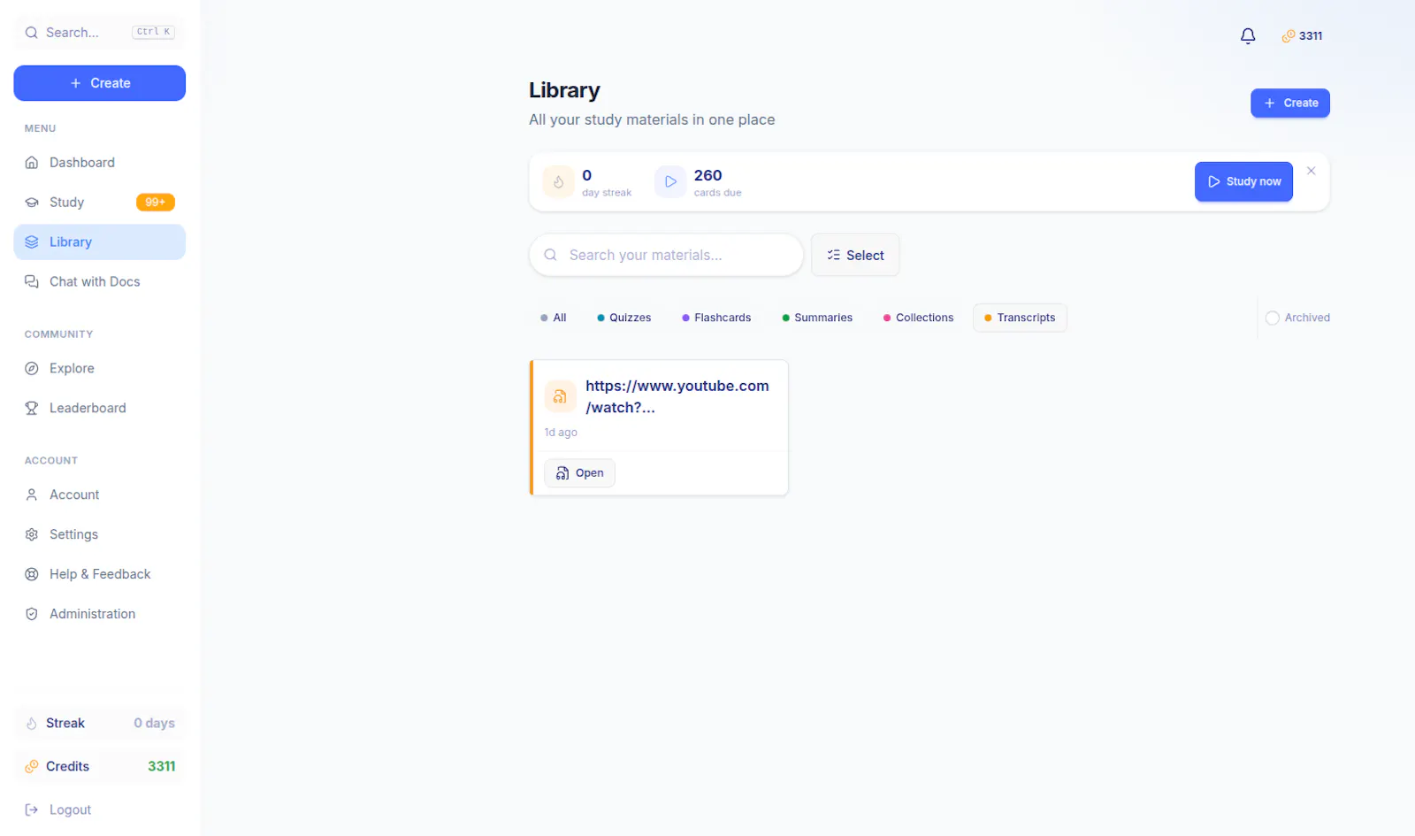Click the Help & Feedback lifebuoy icon
The image size is (1415, 836).
[32, 575]
